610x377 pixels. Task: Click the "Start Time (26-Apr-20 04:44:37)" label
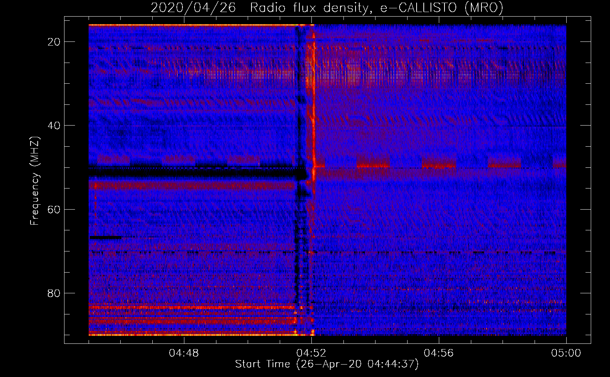tap(327, 364)
